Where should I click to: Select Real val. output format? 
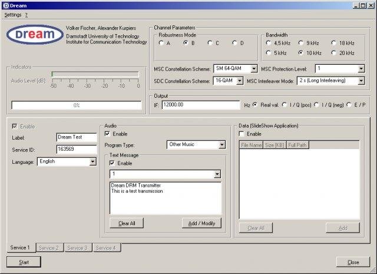click(255, 105)
